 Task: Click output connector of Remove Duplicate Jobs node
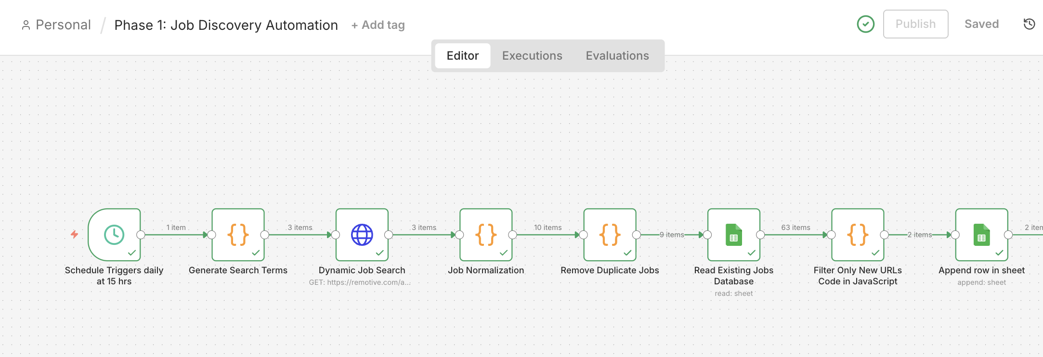pyautogui.click(x=637, y=235)
